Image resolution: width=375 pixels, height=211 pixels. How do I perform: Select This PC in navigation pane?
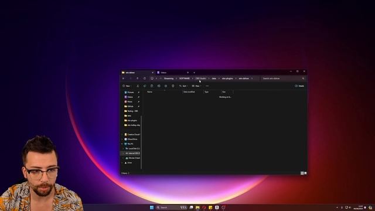coord(131,144)
